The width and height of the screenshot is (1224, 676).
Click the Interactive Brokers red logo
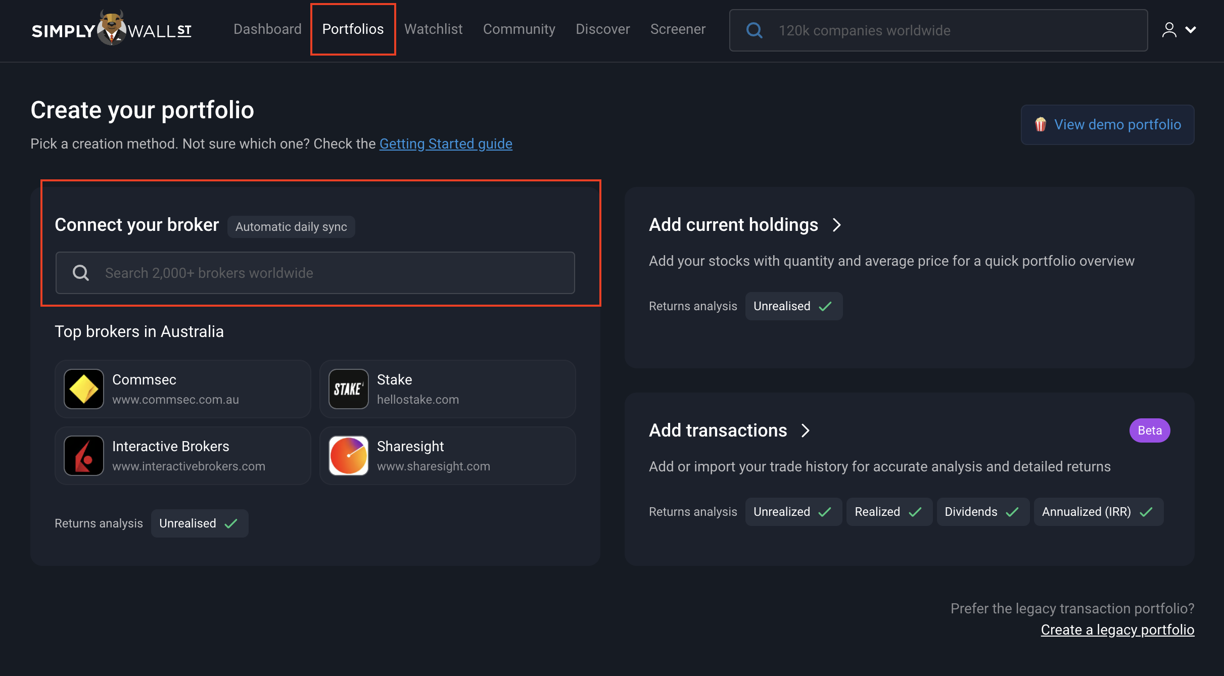pyautogui.click(x=84, y=456)
